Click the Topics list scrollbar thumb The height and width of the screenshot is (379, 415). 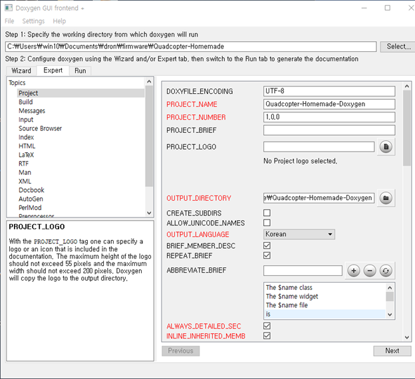coord(149,136)
